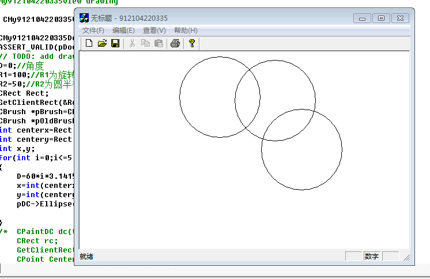This screenshot has height=279, width=430.
Task: Click the 无标题 - 912104220335 title text
Action: [x=129, y=18]
